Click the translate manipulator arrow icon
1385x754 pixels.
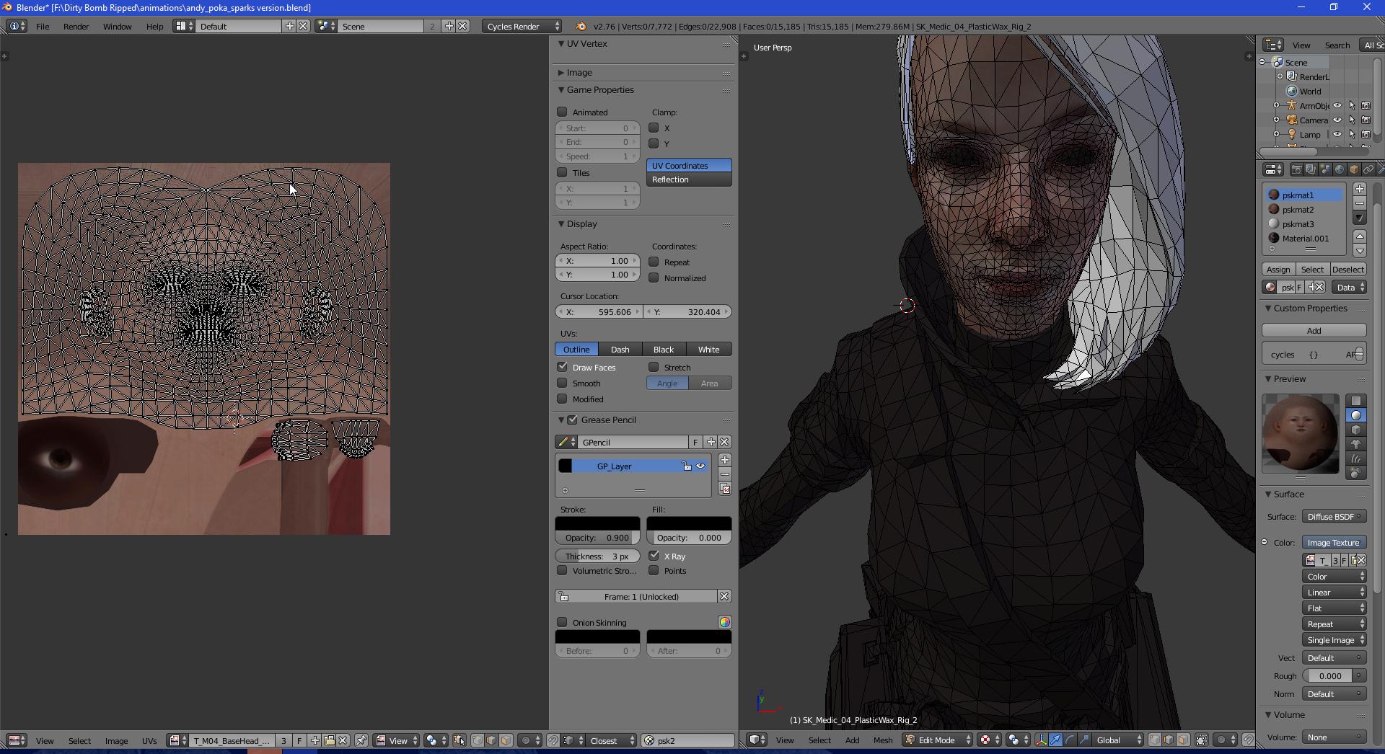1055,740
